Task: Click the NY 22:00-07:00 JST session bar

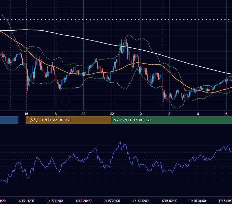Action: pyautogui.click(x=172, y=120)
